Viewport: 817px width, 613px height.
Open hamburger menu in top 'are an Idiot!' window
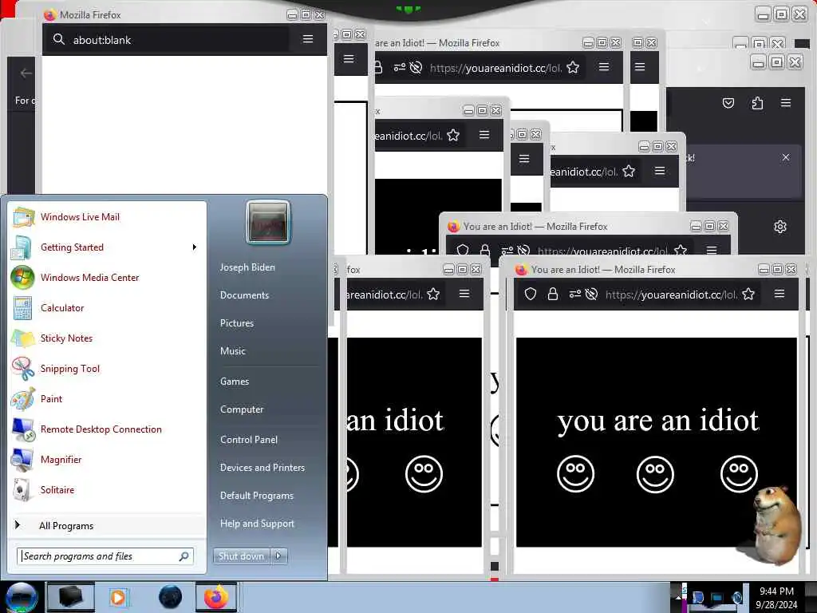(x=604, y=67)
